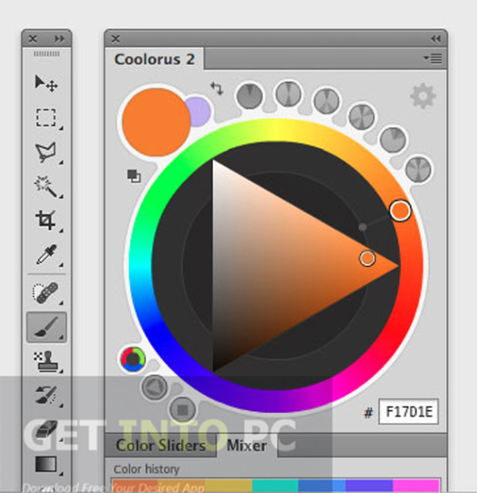Click the hex color field F17D1E
Image resolution: width=477 pixels, height=493 pixels.
click(409, 411)
